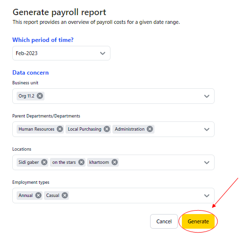Open the Feb-2023 period dropdown
Viewport: 241px width, 236px height.
click(61, 53)
